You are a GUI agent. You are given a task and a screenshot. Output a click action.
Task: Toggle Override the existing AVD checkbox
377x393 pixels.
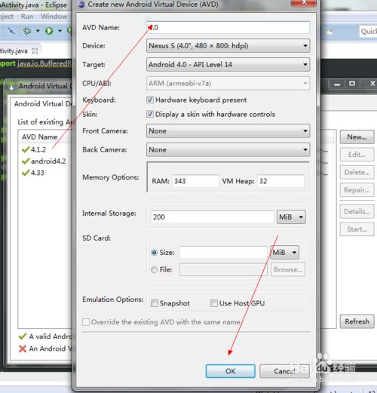[x=86, y=322]
